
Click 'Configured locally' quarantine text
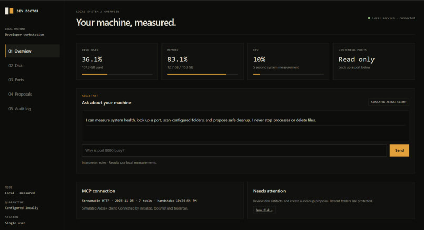click(22, 208)
